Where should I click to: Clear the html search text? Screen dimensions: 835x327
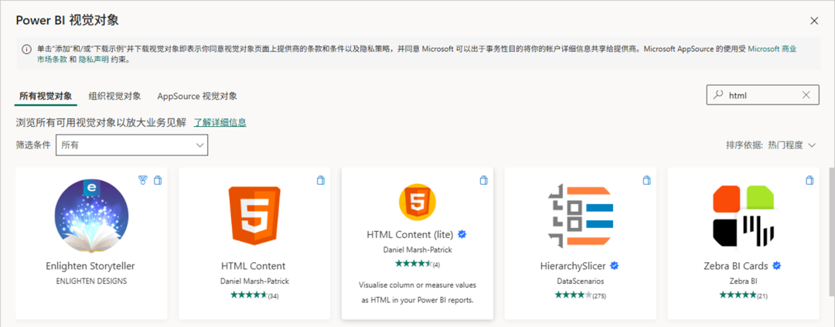pos(806,95)
